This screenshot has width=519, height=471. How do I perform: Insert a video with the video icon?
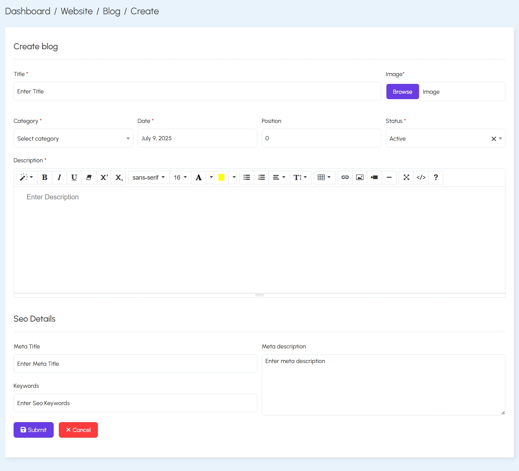pyautogui.click(x=374, y=177)
